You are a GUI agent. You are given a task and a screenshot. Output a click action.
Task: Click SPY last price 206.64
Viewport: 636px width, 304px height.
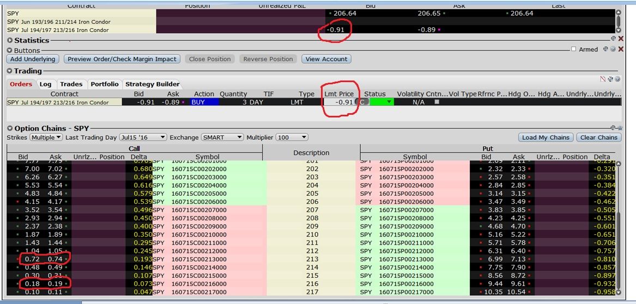522,14
